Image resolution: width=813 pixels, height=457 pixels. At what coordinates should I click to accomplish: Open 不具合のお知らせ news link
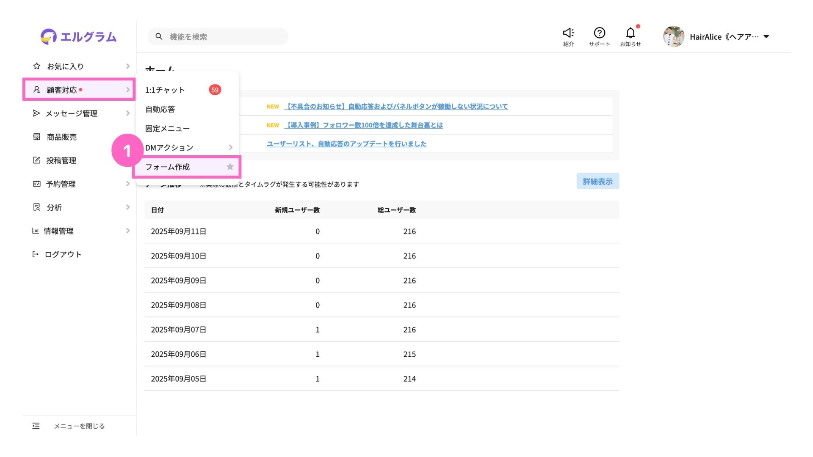(396, 107)
